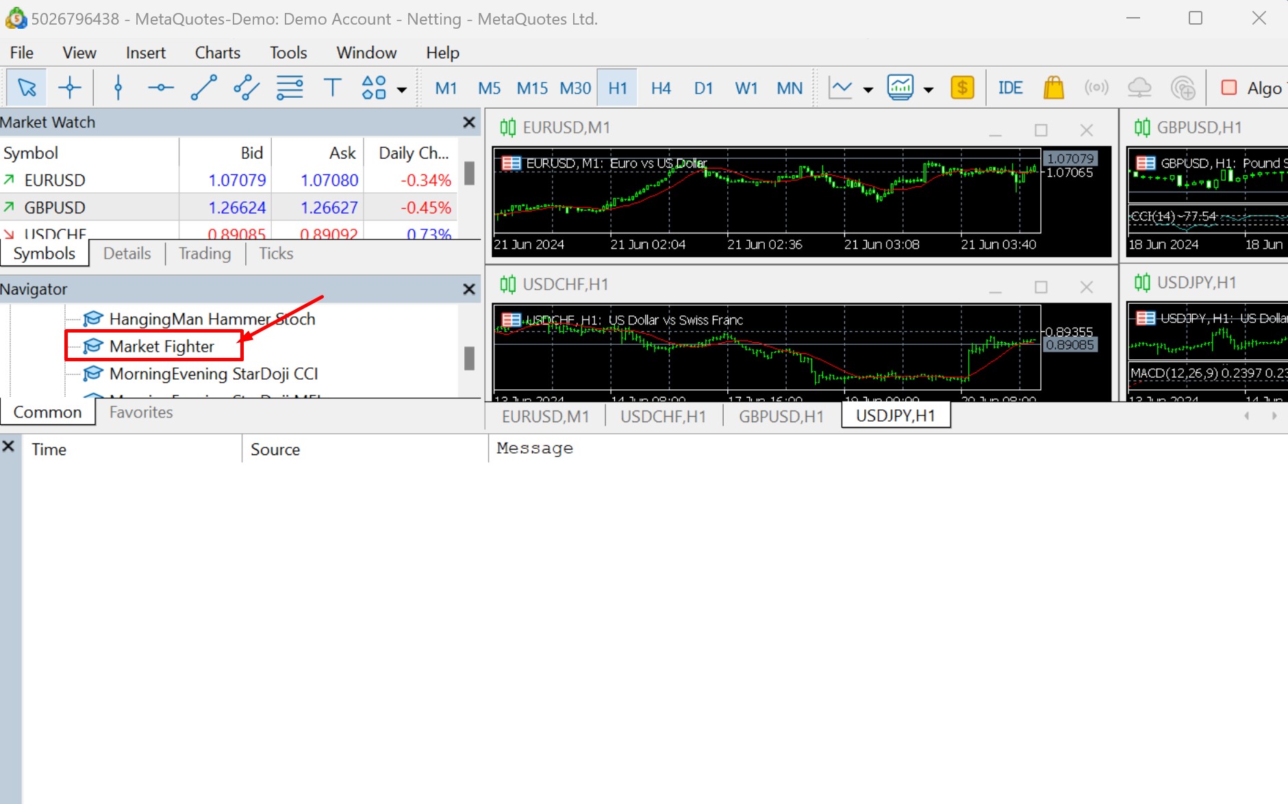Select the vertical line drawing tool
Viewport: 1288px width, 804px height.
(x=118, y=88)
